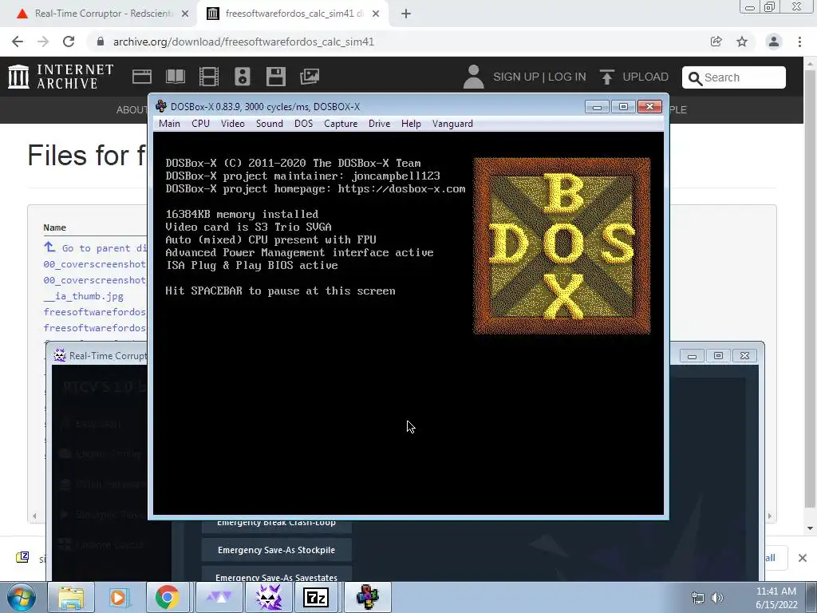Switch to Chrome in the taskbar

167,597
